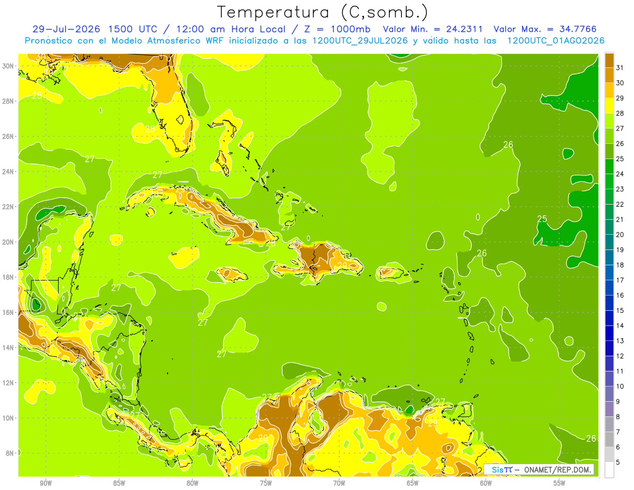This screenshot has height=490, width=634.
Task: Pick the legend swatch between 24 and 25
Action: pos(609,166)
